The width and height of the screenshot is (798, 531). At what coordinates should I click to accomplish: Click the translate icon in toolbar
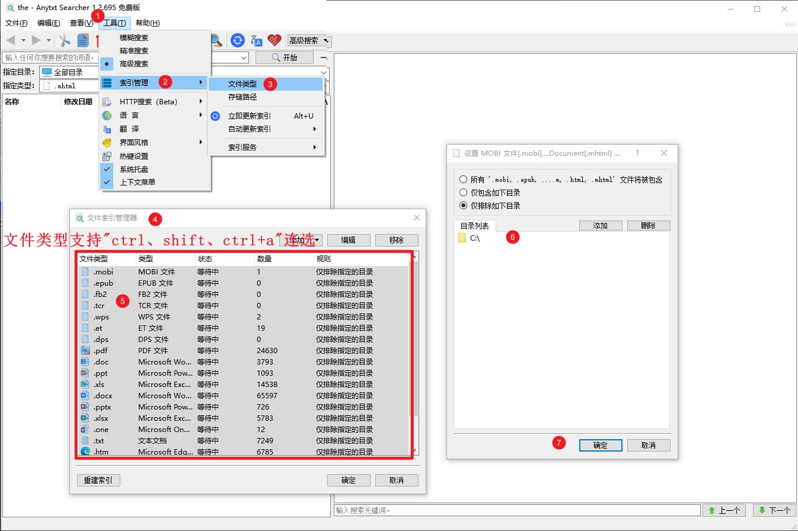pos(256,40)
